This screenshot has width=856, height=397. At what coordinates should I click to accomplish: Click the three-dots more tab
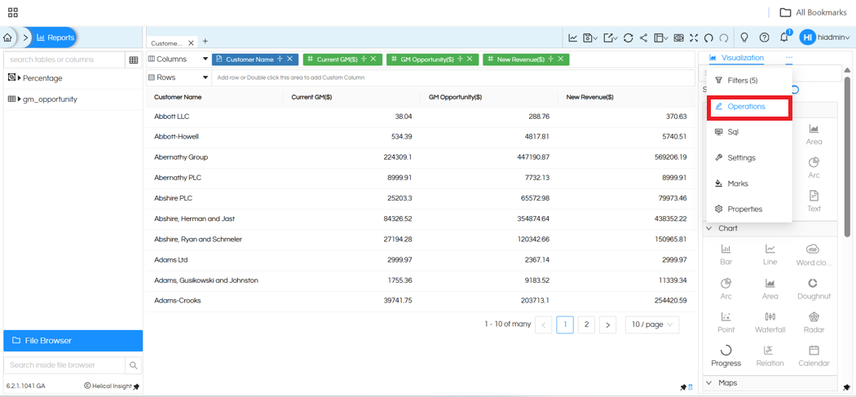pyautogui.click(x=789, y=58)
